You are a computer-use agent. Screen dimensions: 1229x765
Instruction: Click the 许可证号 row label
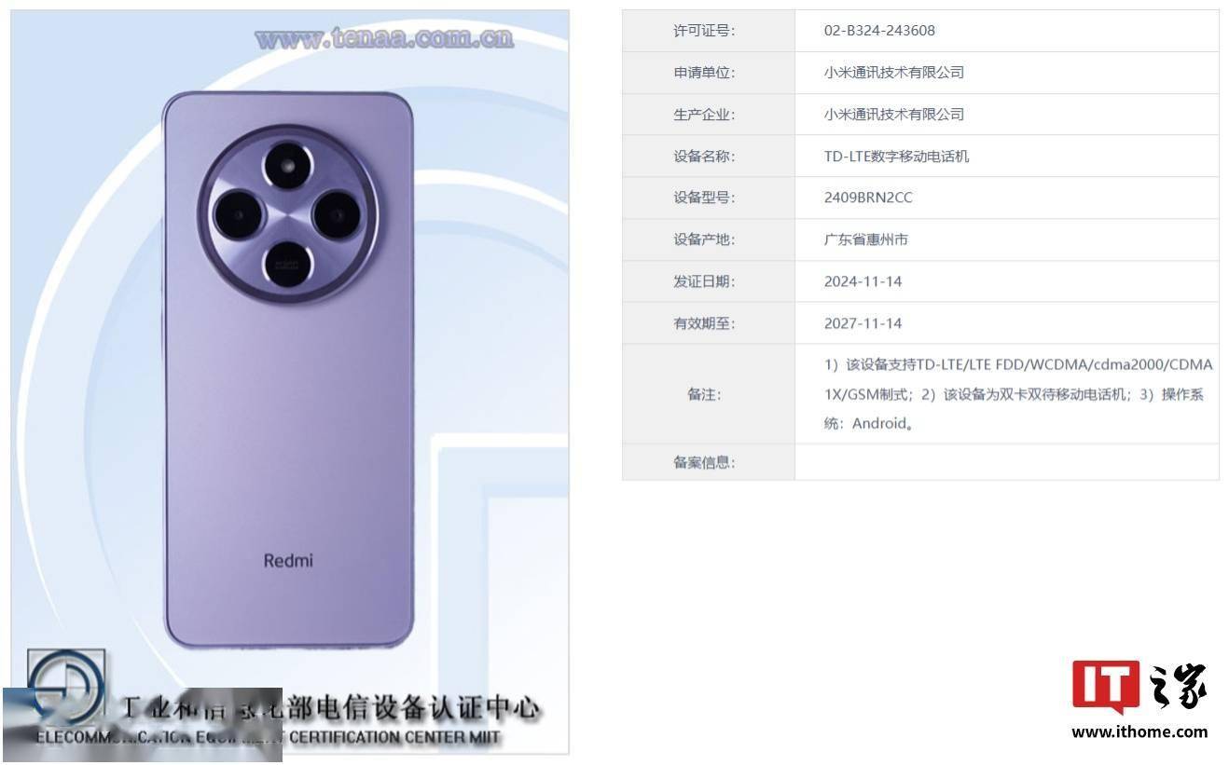click(x=704, y=31)
